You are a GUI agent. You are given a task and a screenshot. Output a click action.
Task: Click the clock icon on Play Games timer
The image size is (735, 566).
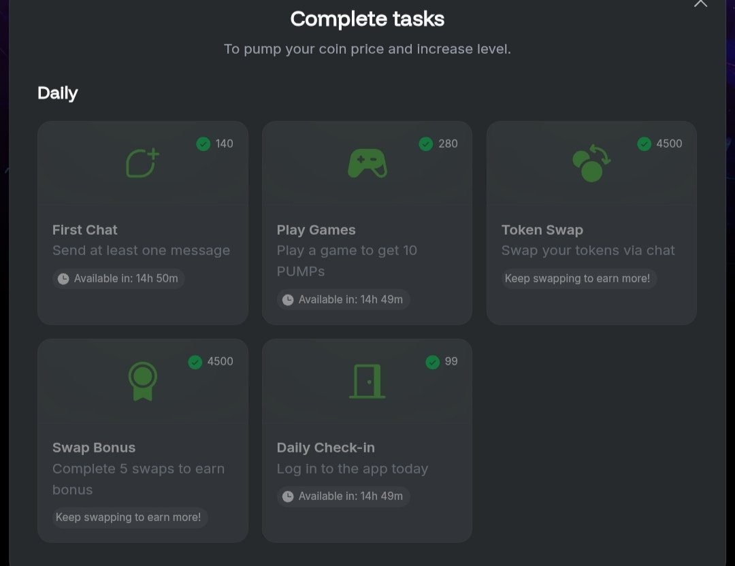pyautogui.click(x=288, y=300)
